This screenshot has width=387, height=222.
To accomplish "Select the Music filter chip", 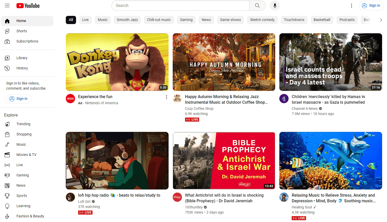I will (x=103, y=20).
